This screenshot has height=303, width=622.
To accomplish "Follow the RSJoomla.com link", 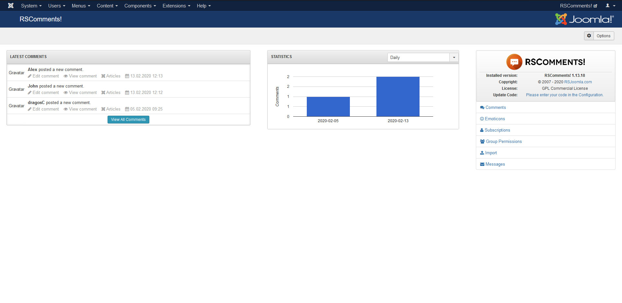I will pyautogui.click(x=578, y=82).
